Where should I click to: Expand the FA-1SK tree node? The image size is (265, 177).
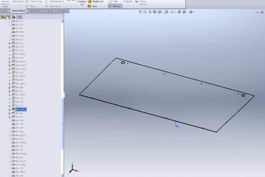(10, 113)
